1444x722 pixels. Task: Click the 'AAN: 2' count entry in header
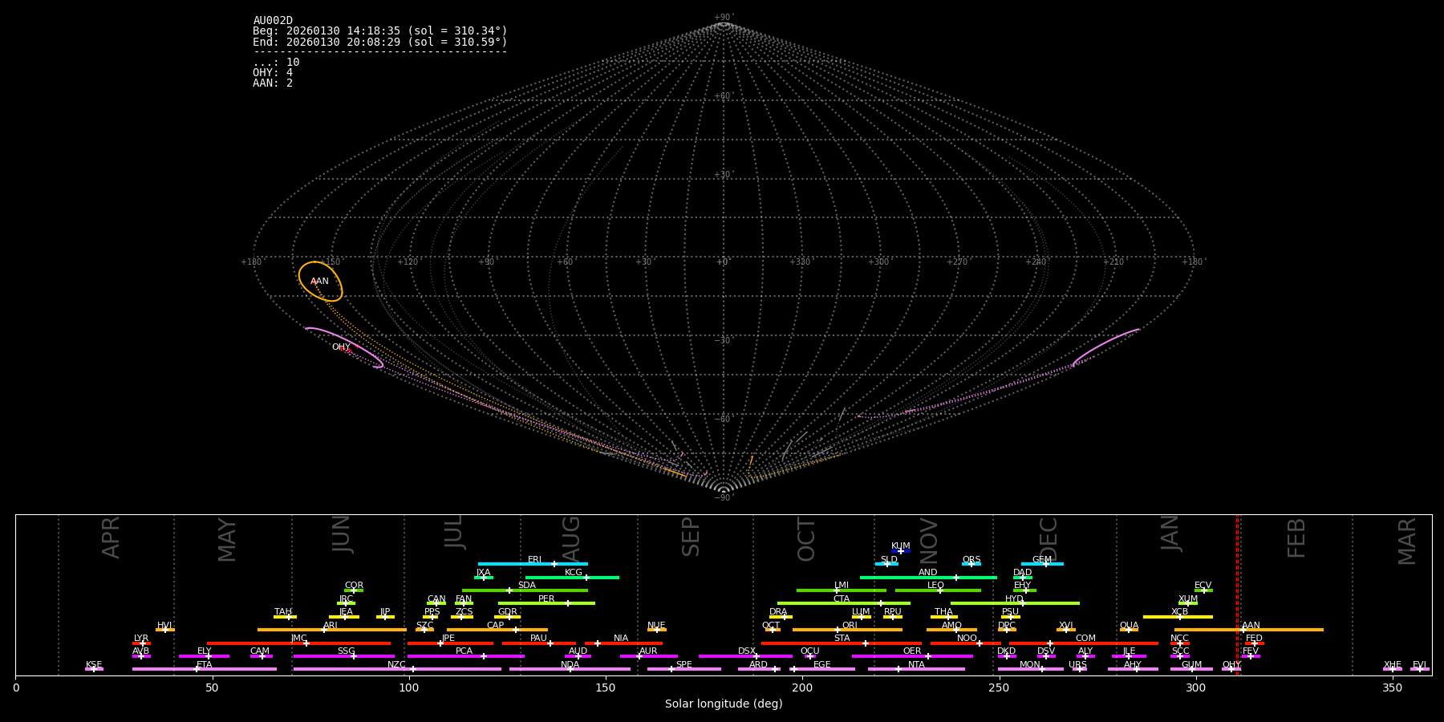(x=273, y=83)
